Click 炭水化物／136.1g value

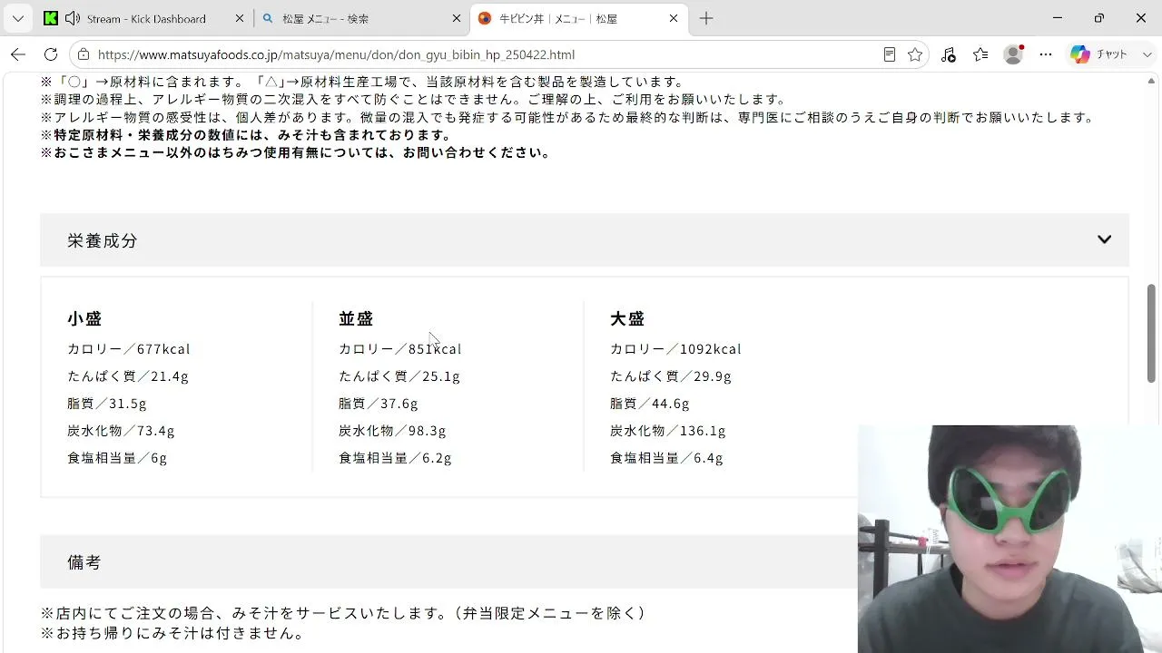[x=668, y=430]
